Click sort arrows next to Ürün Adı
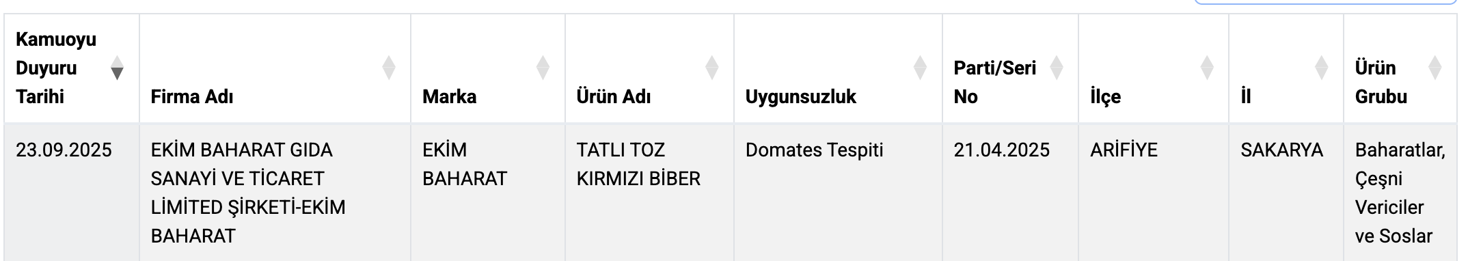The image size is (1468, 261). [712, 68]
